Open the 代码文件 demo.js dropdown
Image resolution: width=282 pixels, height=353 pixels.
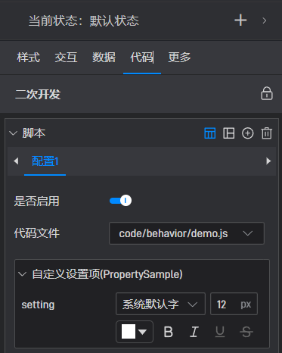click(187, 233)
